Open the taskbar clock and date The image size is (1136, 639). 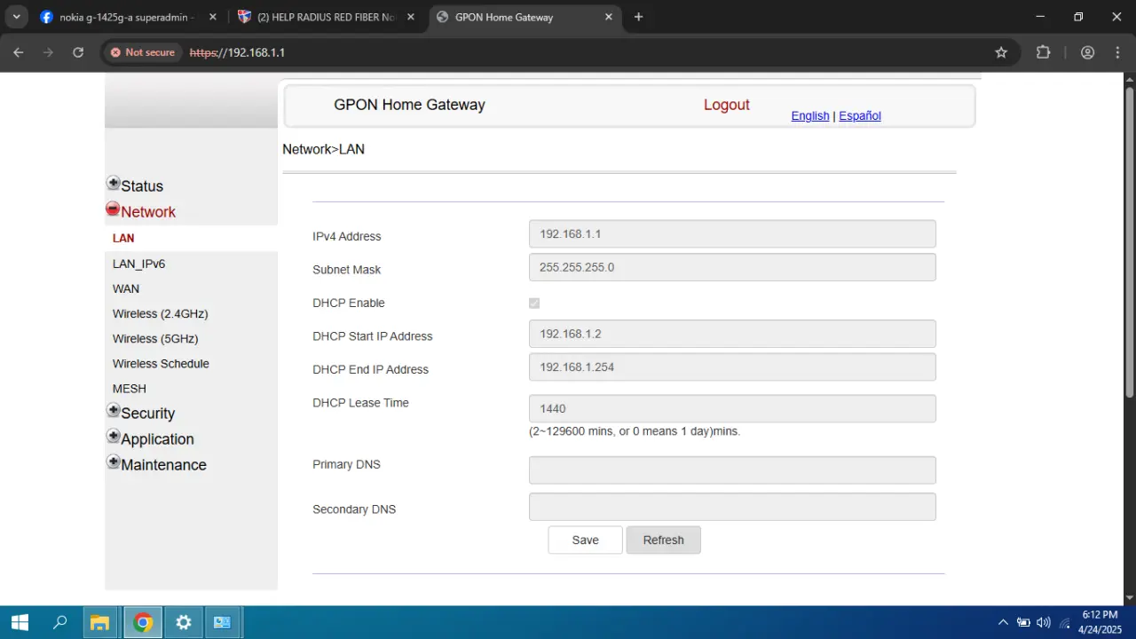pyautogui.click(x=1100, y=622)
